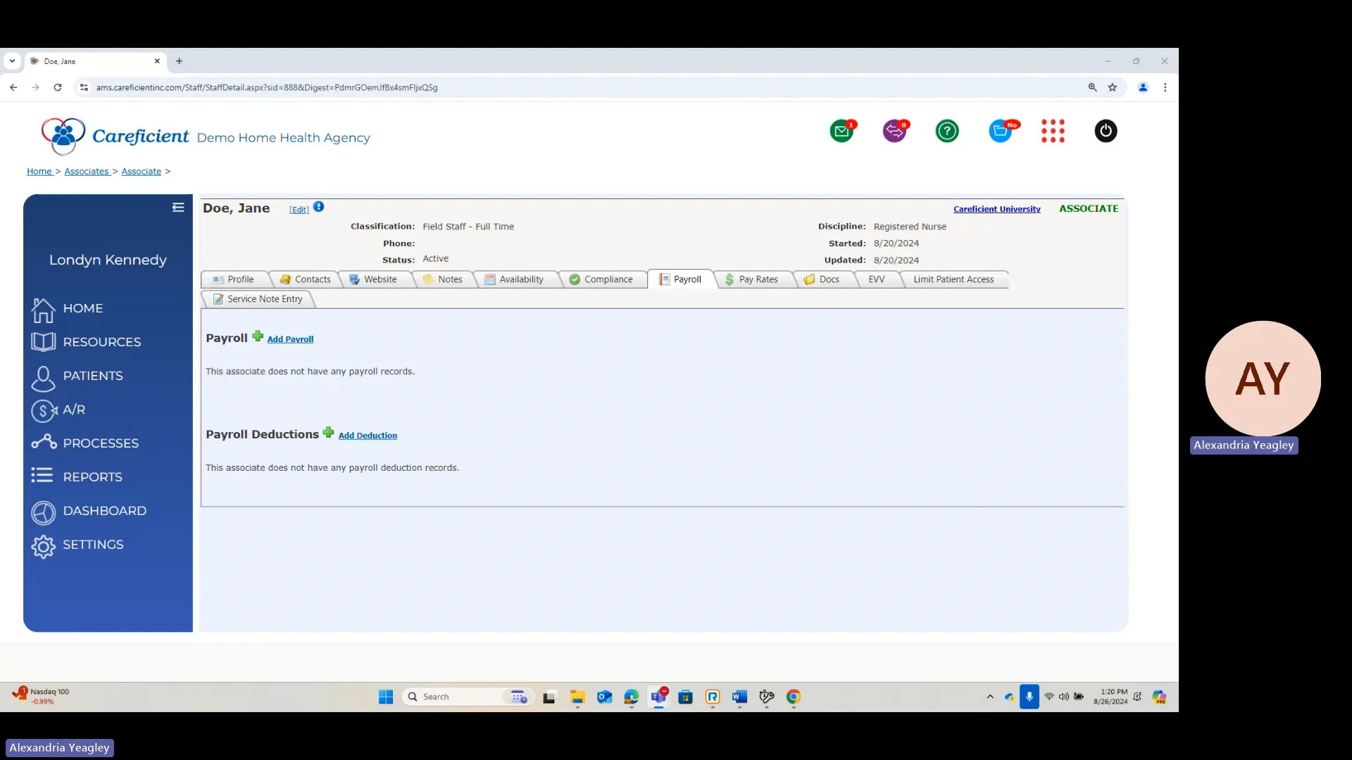Expand the browser tab search dropdown arrow
This screenshot has width=1352, height=760.
tap(12, 61)
